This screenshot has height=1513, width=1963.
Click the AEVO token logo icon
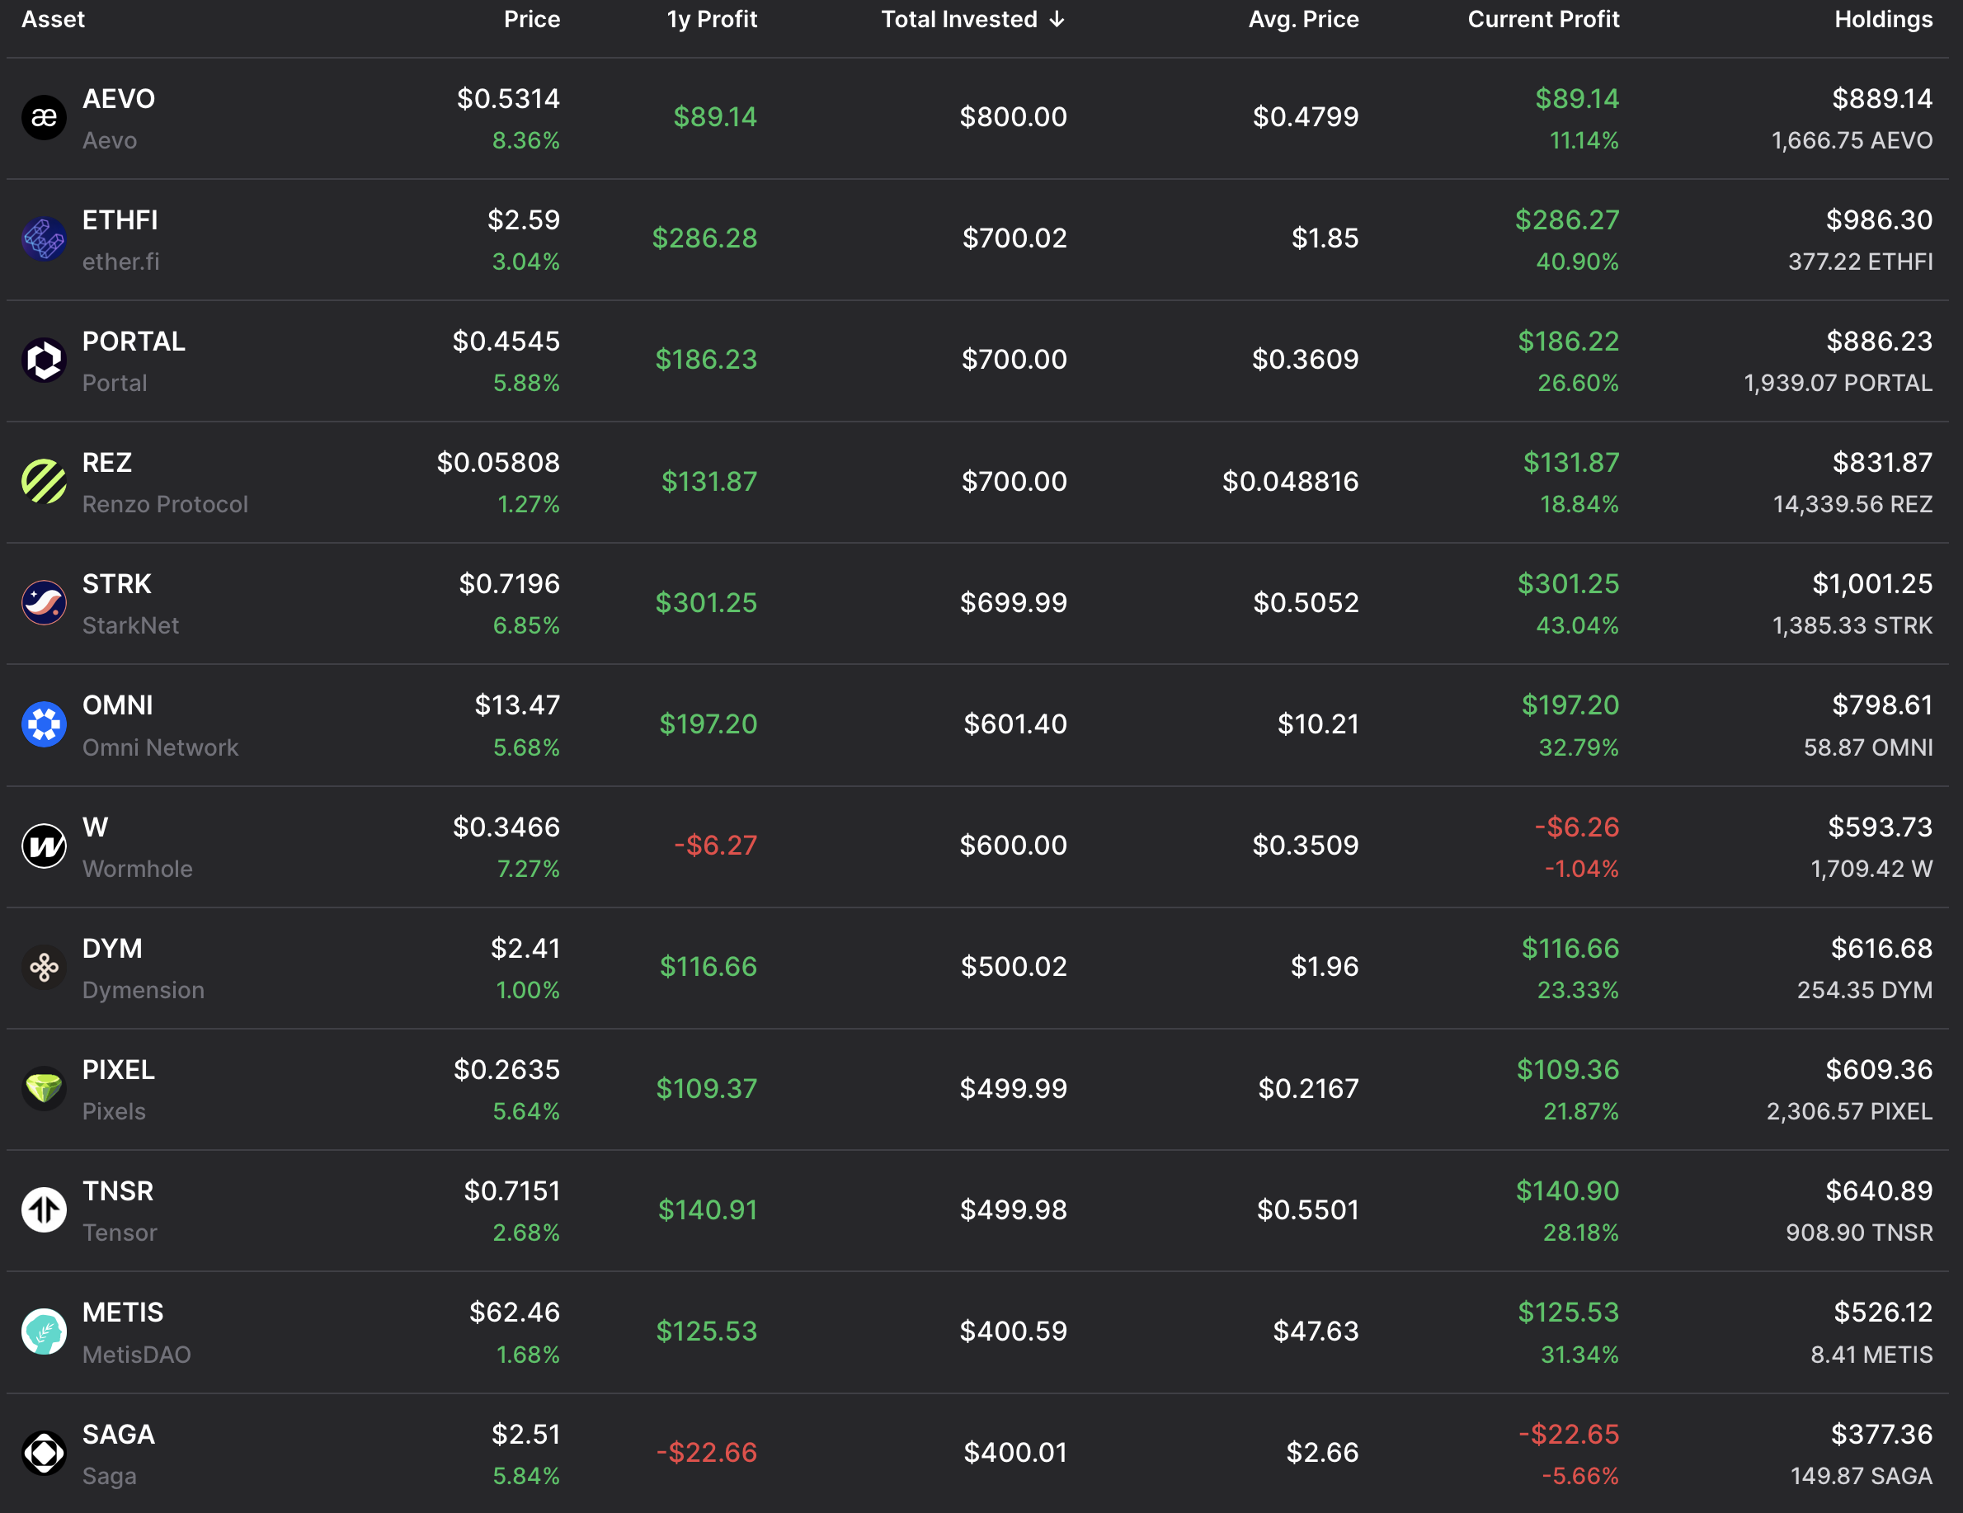point(44,118)
